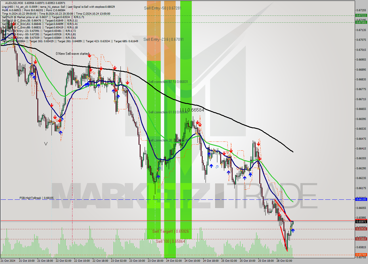Viewport: 368px width, 264px height.
Task: Click the 0.67015 price axis value
Action: coord(361,50)
